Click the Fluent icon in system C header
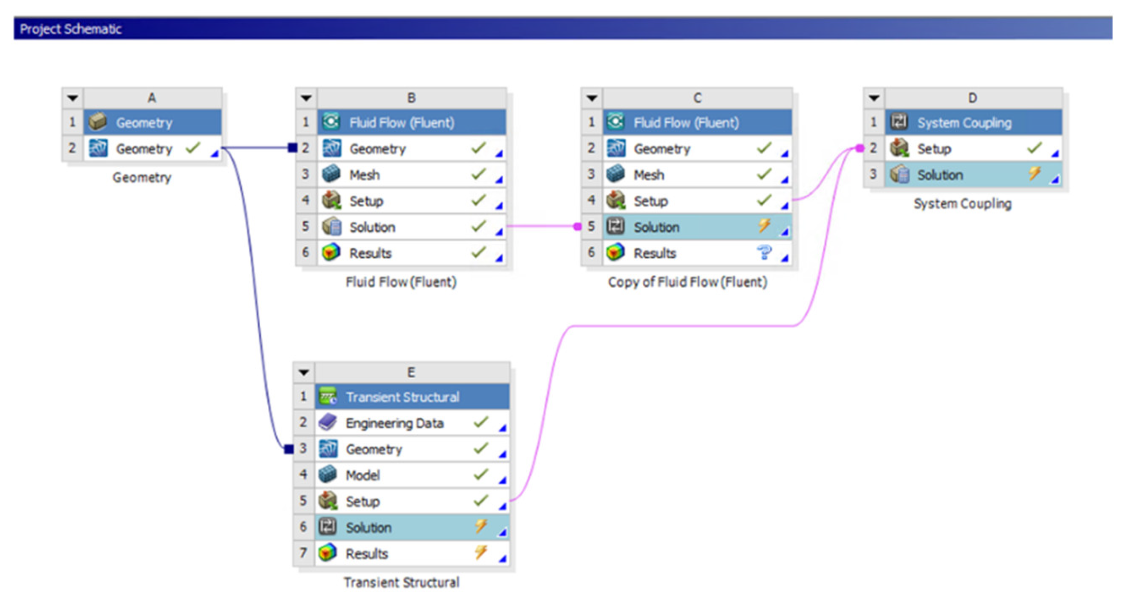The width and height of the screenshot is (1123, 613). (x=615, y=122)
